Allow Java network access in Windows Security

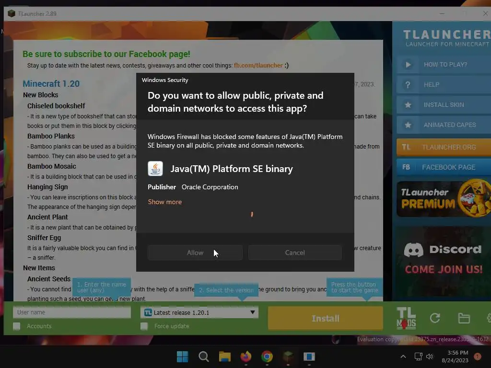[195, 253]
